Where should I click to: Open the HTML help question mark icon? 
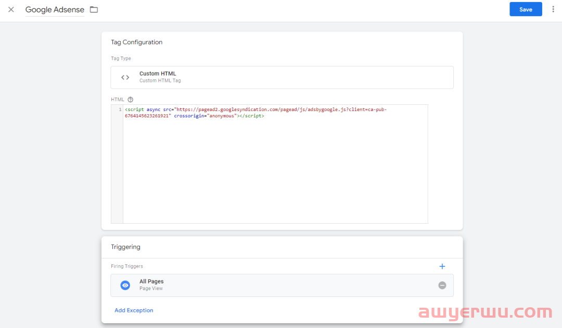131,99
